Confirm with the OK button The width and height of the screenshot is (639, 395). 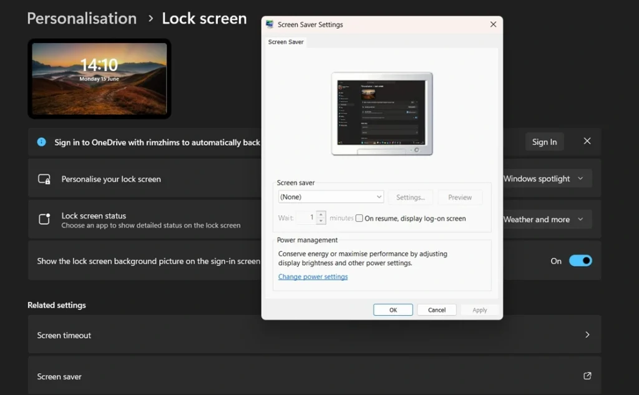click(x=393, y=310)
